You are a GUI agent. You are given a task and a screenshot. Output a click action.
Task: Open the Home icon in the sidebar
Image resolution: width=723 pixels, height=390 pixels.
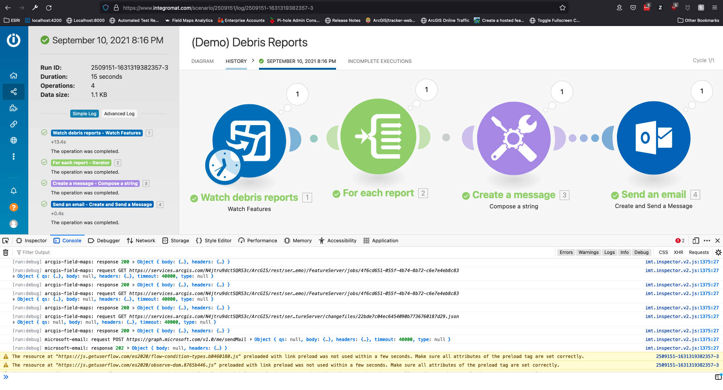pos(14,75)
